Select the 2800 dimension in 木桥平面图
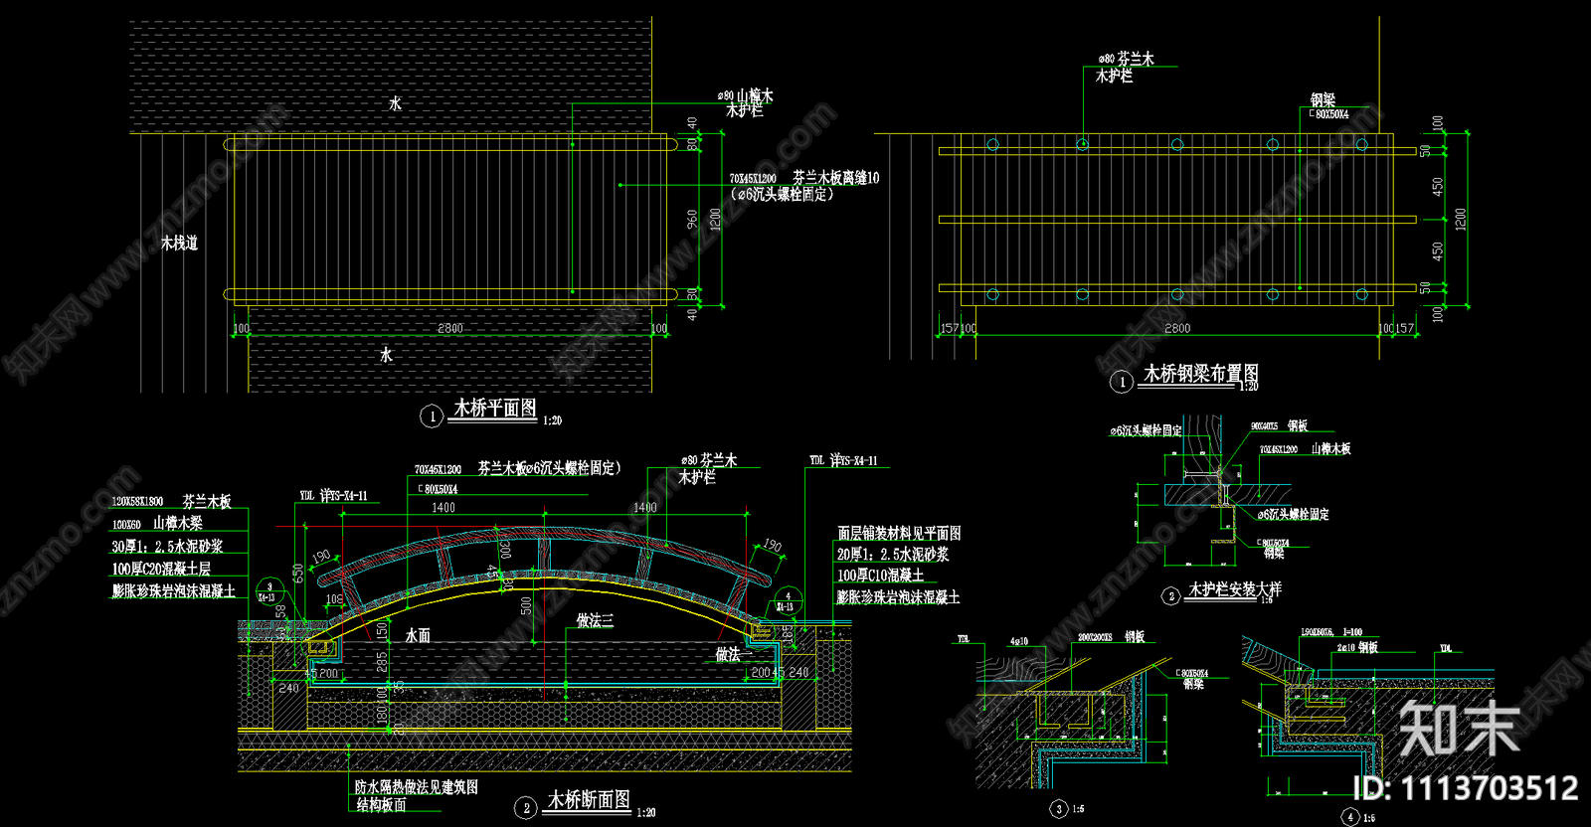Screen dimensions: 1591x827 point(450,328)
